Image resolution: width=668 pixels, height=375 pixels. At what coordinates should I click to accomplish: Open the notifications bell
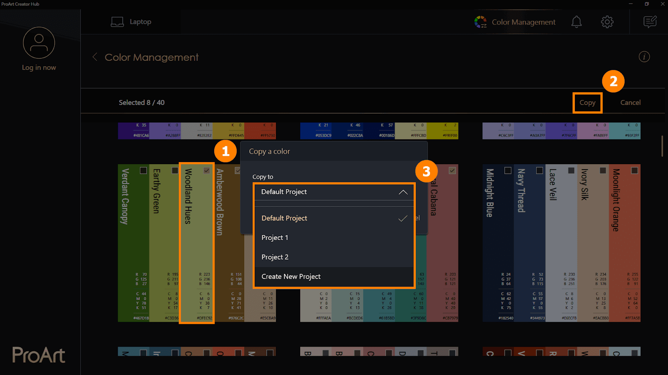tap(577, 22)
